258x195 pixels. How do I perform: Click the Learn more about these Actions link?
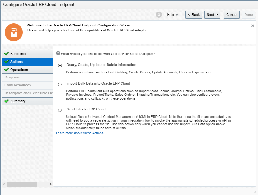tap(79, 133)
